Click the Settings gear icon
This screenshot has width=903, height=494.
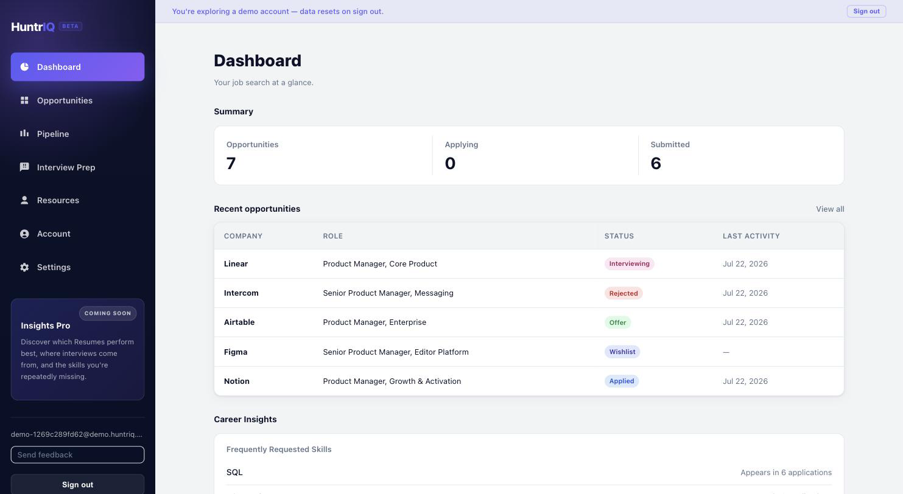(x=24, y=267)
